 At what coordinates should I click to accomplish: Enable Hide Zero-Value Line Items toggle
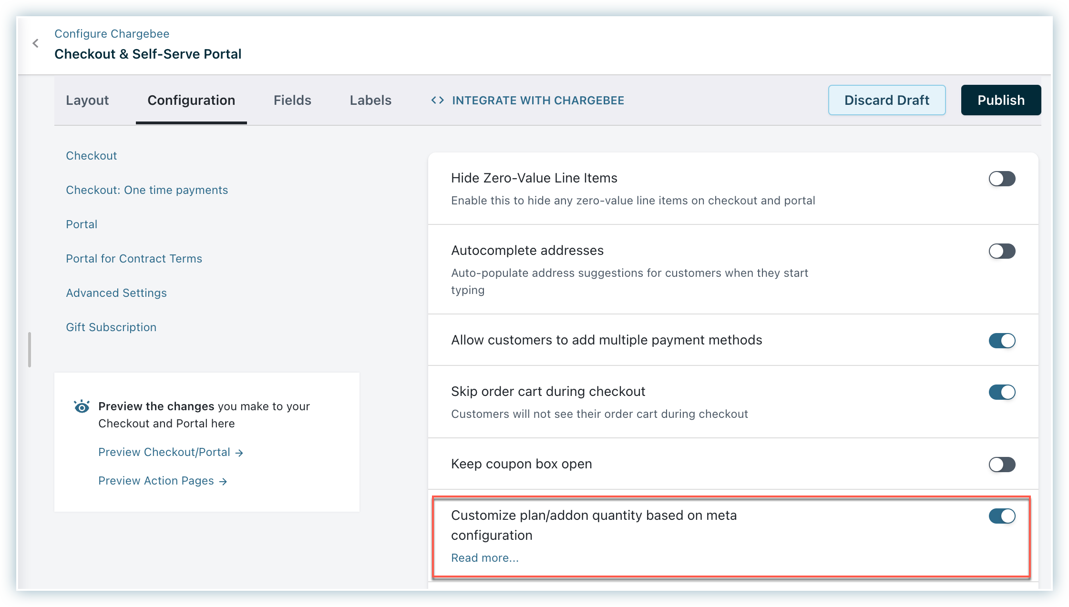click(x=1002, y=179)
